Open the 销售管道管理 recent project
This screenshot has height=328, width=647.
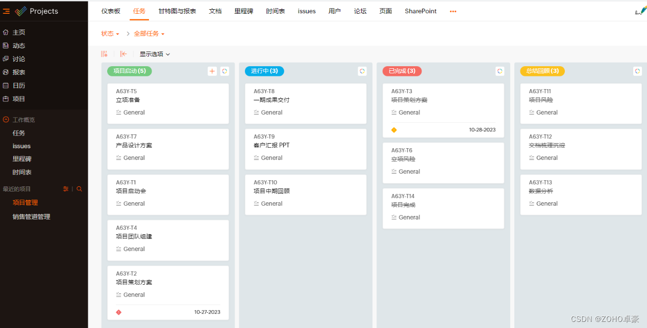(32, 216)
